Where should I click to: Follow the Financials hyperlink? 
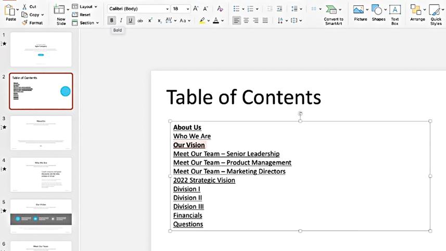pos(187,215)
